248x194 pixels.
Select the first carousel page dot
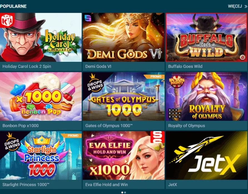122,192
